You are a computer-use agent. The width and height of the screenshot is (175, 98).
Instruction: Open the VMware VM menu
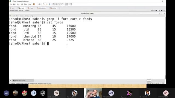coord(22,4)
